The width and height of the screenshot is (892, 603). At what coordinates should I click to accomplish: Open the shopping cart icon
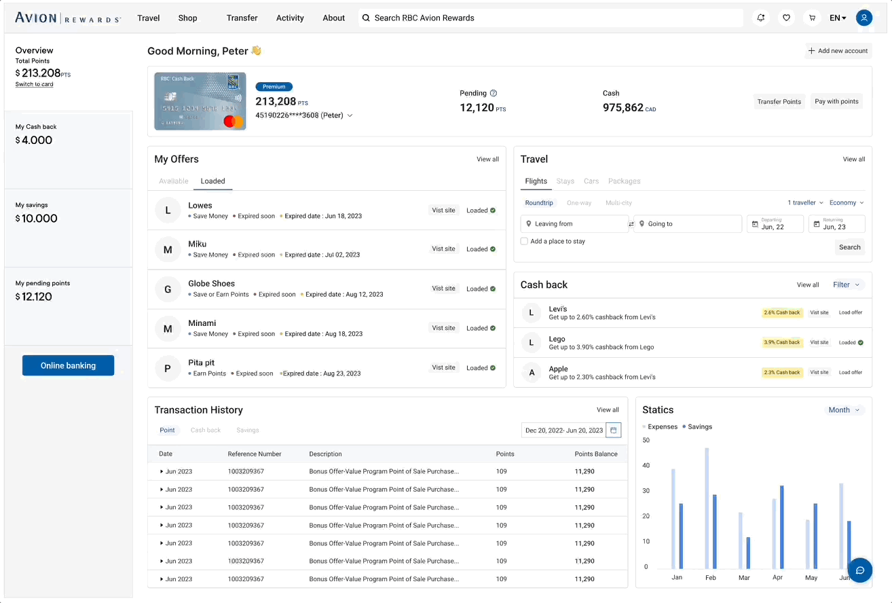coord(811,18)
